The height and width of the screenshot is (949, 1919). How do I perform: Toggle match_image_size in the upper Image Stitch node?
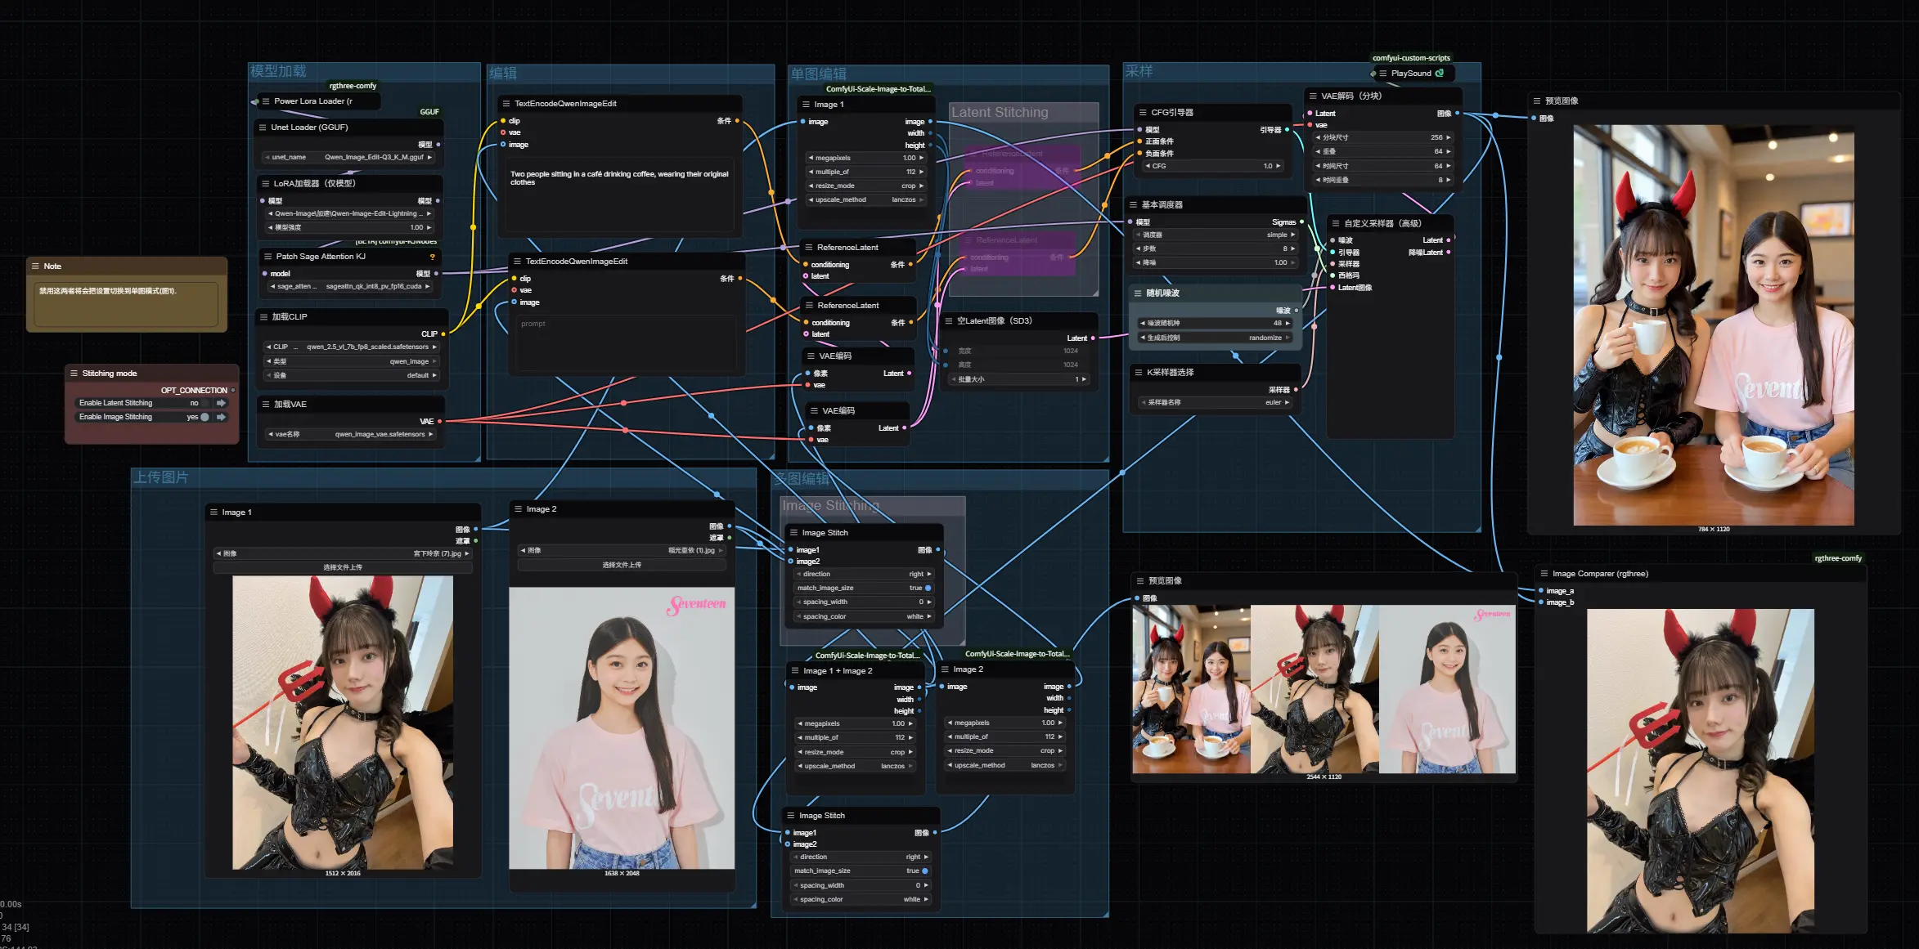(928, 588)
